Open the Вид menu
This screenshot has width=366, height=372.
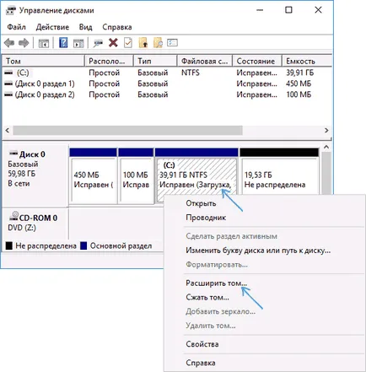85,27
